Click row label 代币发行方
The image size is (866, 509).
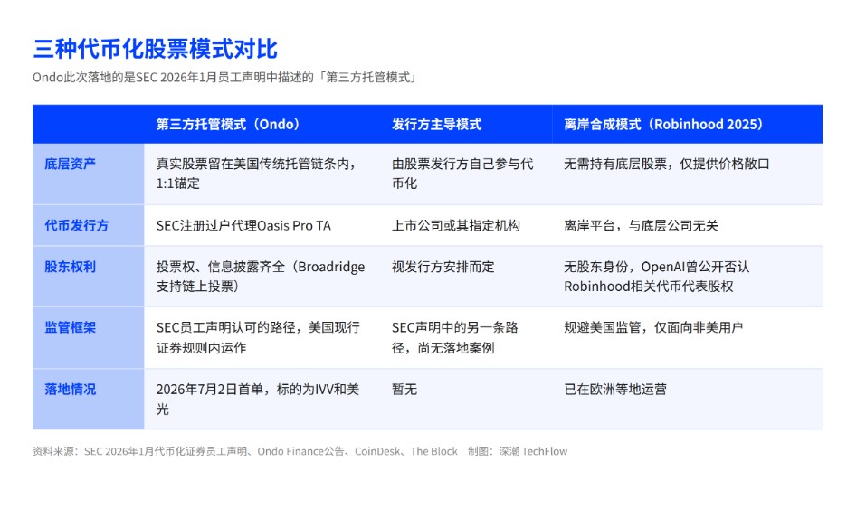[76, 225]
